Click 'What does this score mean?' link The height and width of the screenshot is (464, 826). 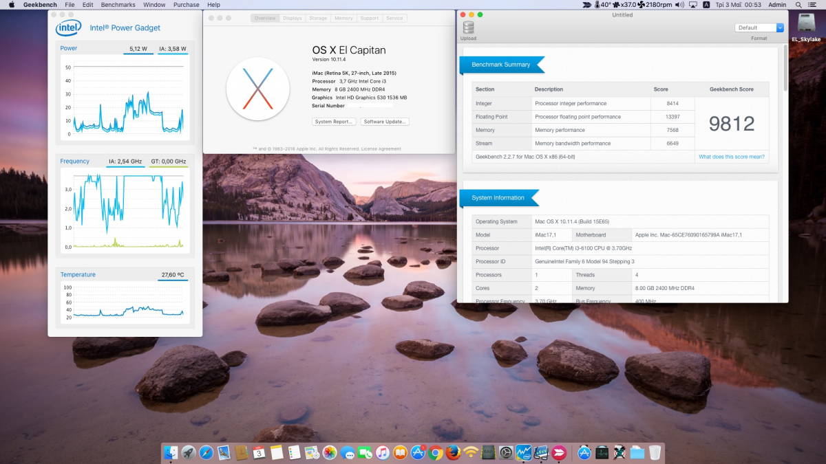pos(732,157)
